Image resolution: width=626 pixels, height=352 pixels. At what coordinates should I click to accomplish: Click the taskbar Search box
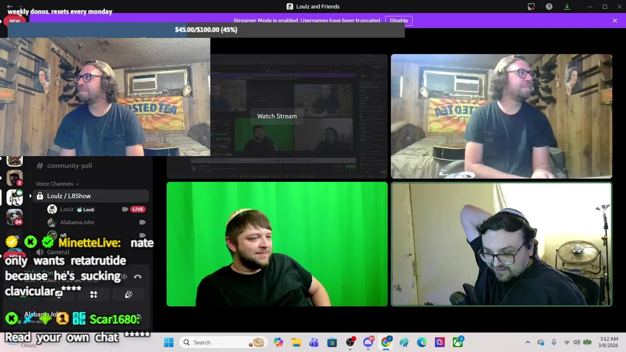[x=224, y=342]
